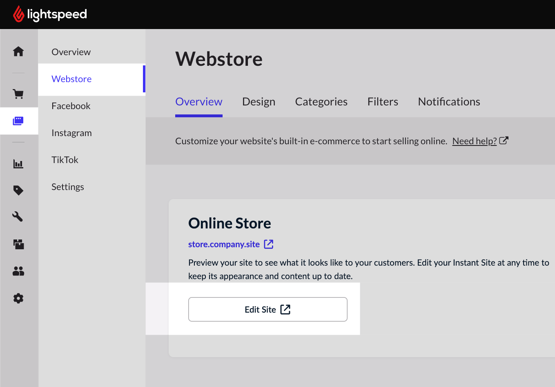555x387 pixels.
Task: Open the Facebook channel in the sidebar
Action: pos(71,105)
